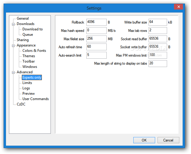Focus the Socket read buffer field

coord(158,39)
